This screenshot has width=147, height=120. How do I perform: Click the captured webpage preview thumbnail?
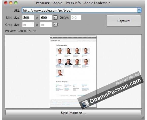tap(73, 72)
